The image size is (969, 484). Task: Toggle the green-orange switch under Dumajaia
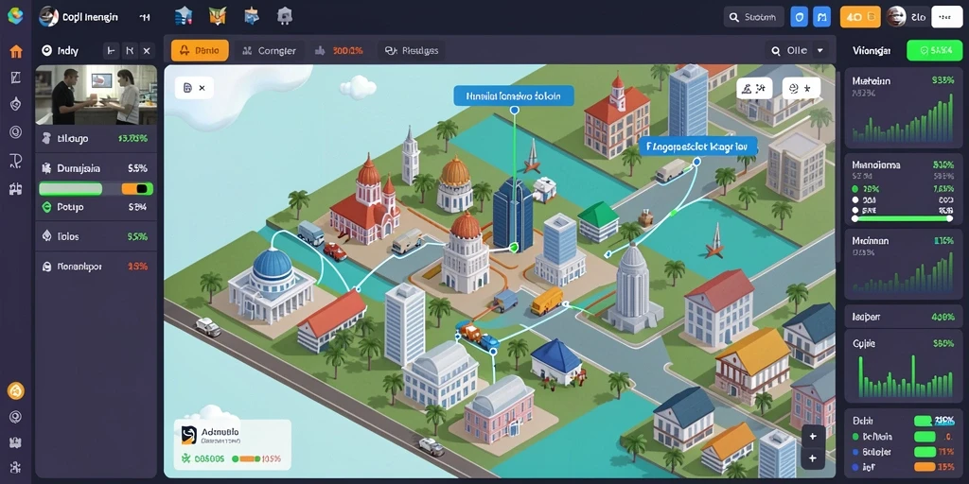click(x=96, y=189)
